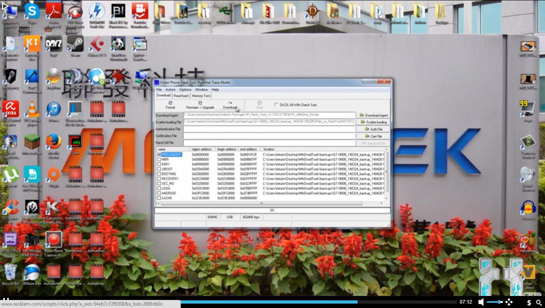The image size is (545, 308).
Task: Click the "921600 bps" status bar entry
Action: (x=251, y=217)
